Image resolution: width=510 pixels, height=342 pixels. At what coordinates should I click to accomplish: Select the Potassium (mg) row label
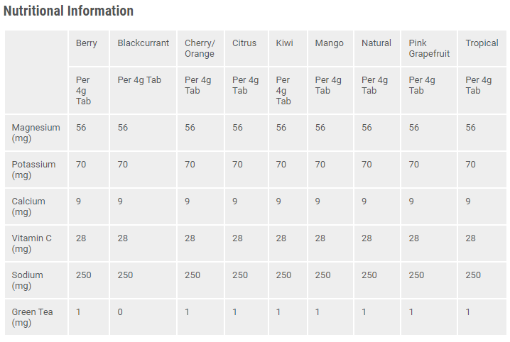click(33, 170)
